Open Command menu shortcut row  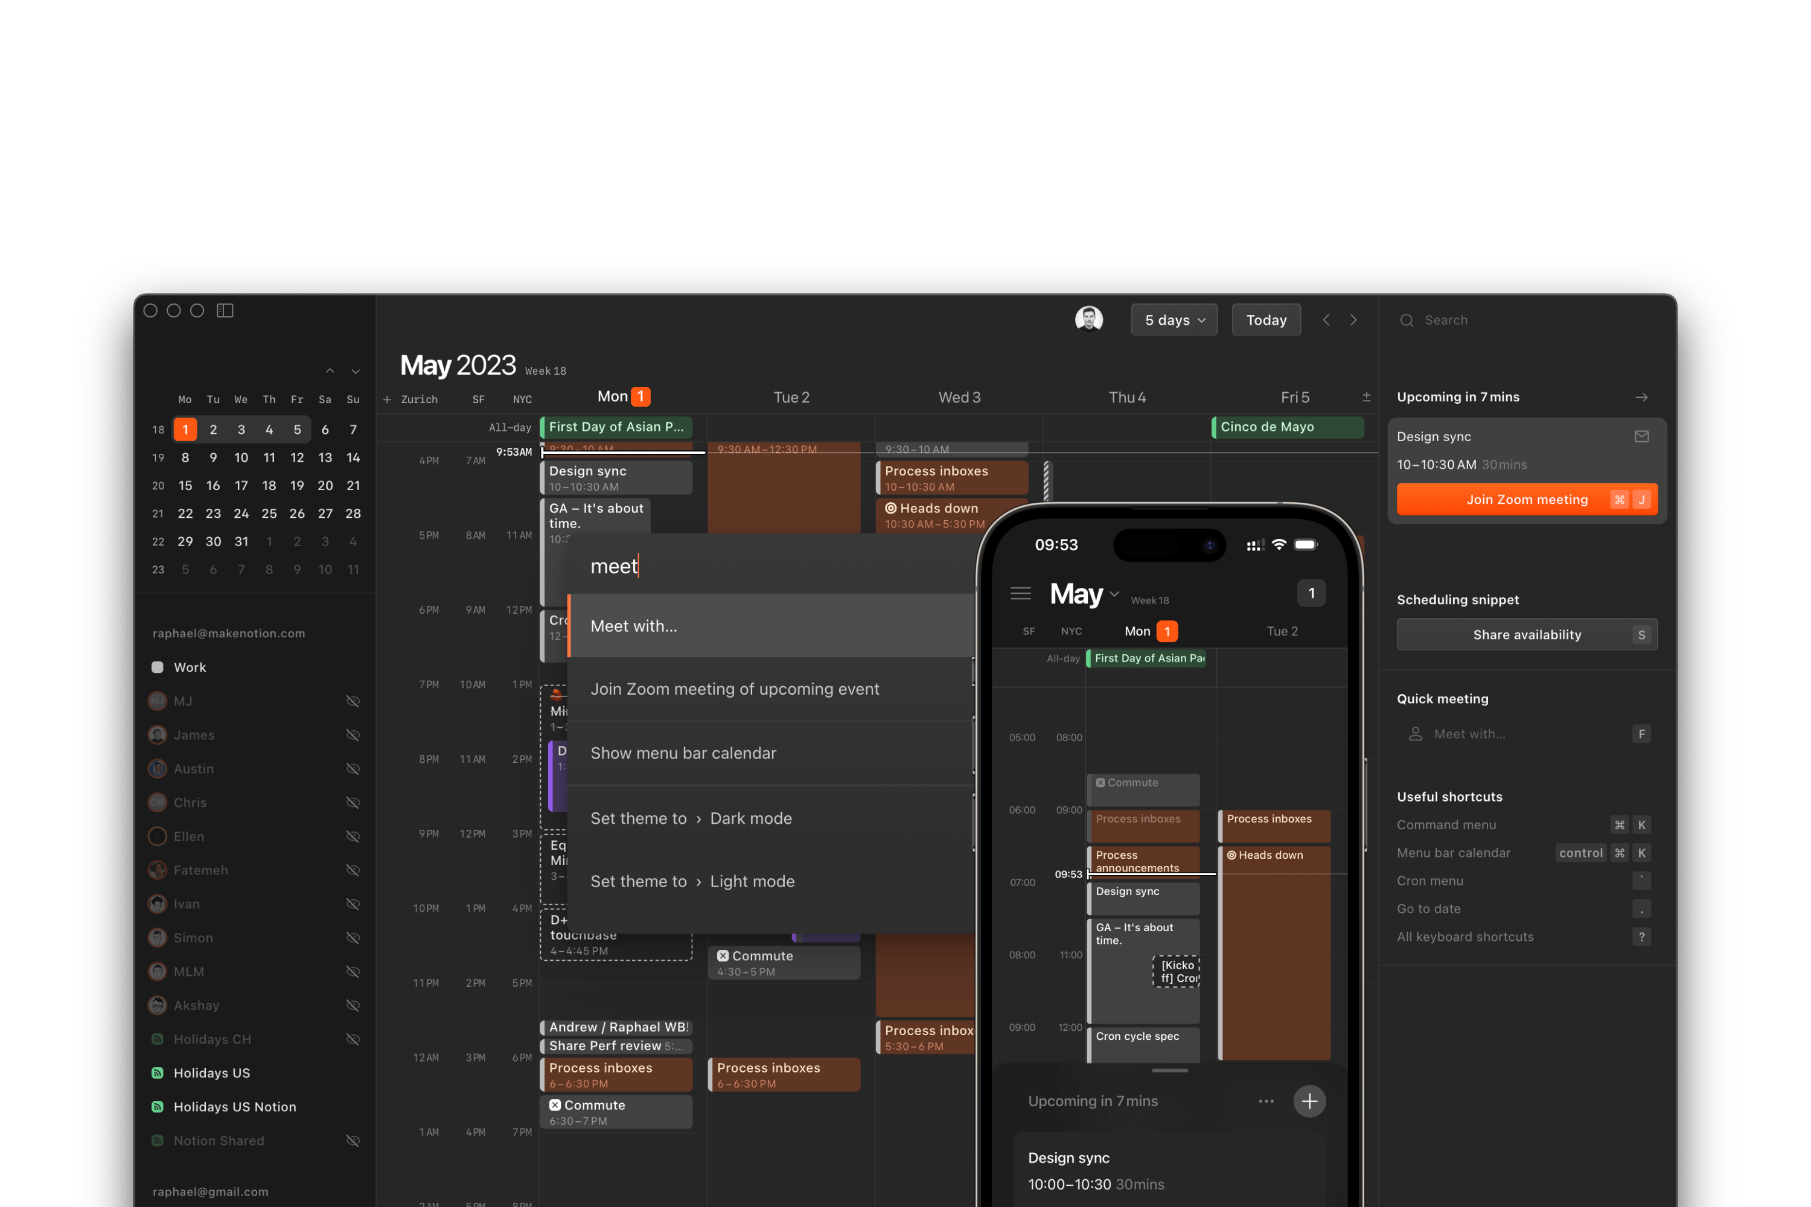pos(1525,824)
